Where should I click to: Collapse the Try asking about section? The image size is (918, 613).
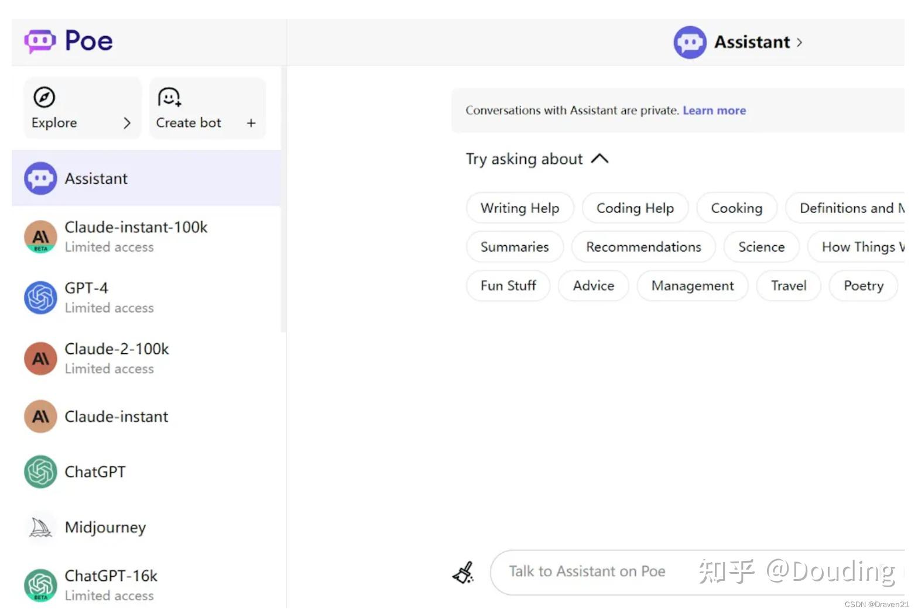pyautogui.click(x=600, y=159)
